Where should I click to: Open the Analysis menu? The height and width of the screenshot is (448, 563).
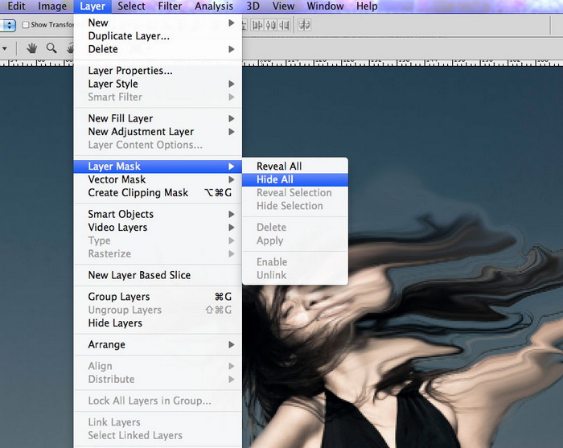[214, 6]
